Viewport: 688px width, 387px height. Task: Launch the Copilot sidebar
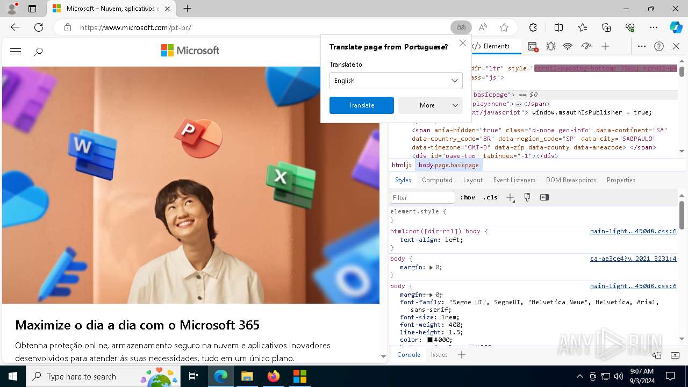click(x=676, y=27)
